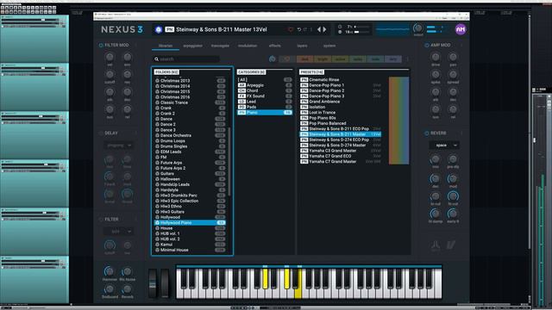Click the output volume knob in header
This screenshot has width=552, height=310.
point(417,28)
